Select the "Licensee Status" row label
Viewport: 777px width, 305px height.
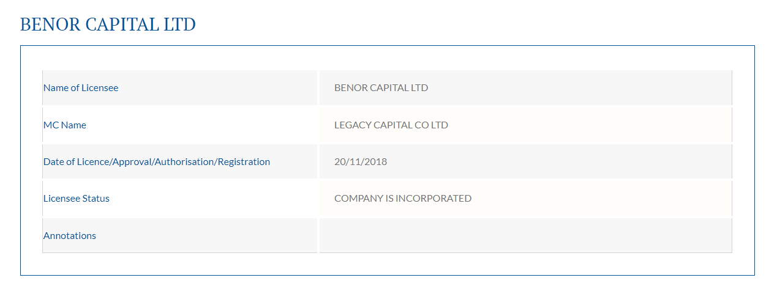tap(77, 199)
